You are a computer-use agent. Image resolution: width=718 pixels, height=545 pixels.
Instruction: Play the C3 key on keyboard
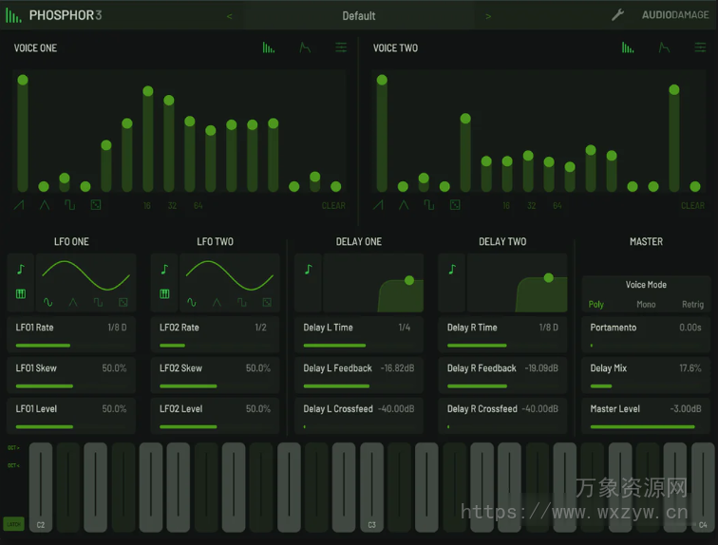[372, 487]
